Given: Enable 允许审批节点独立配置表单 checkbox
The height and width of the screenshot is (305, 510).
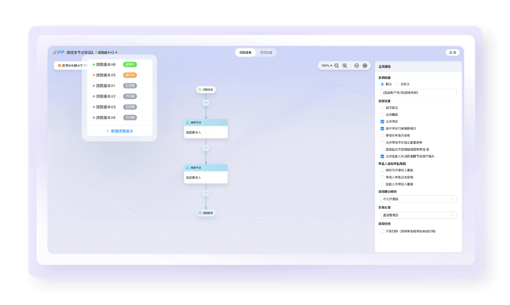Looking at the screenshot, I should pyautogui.click(x=382, y=143).
